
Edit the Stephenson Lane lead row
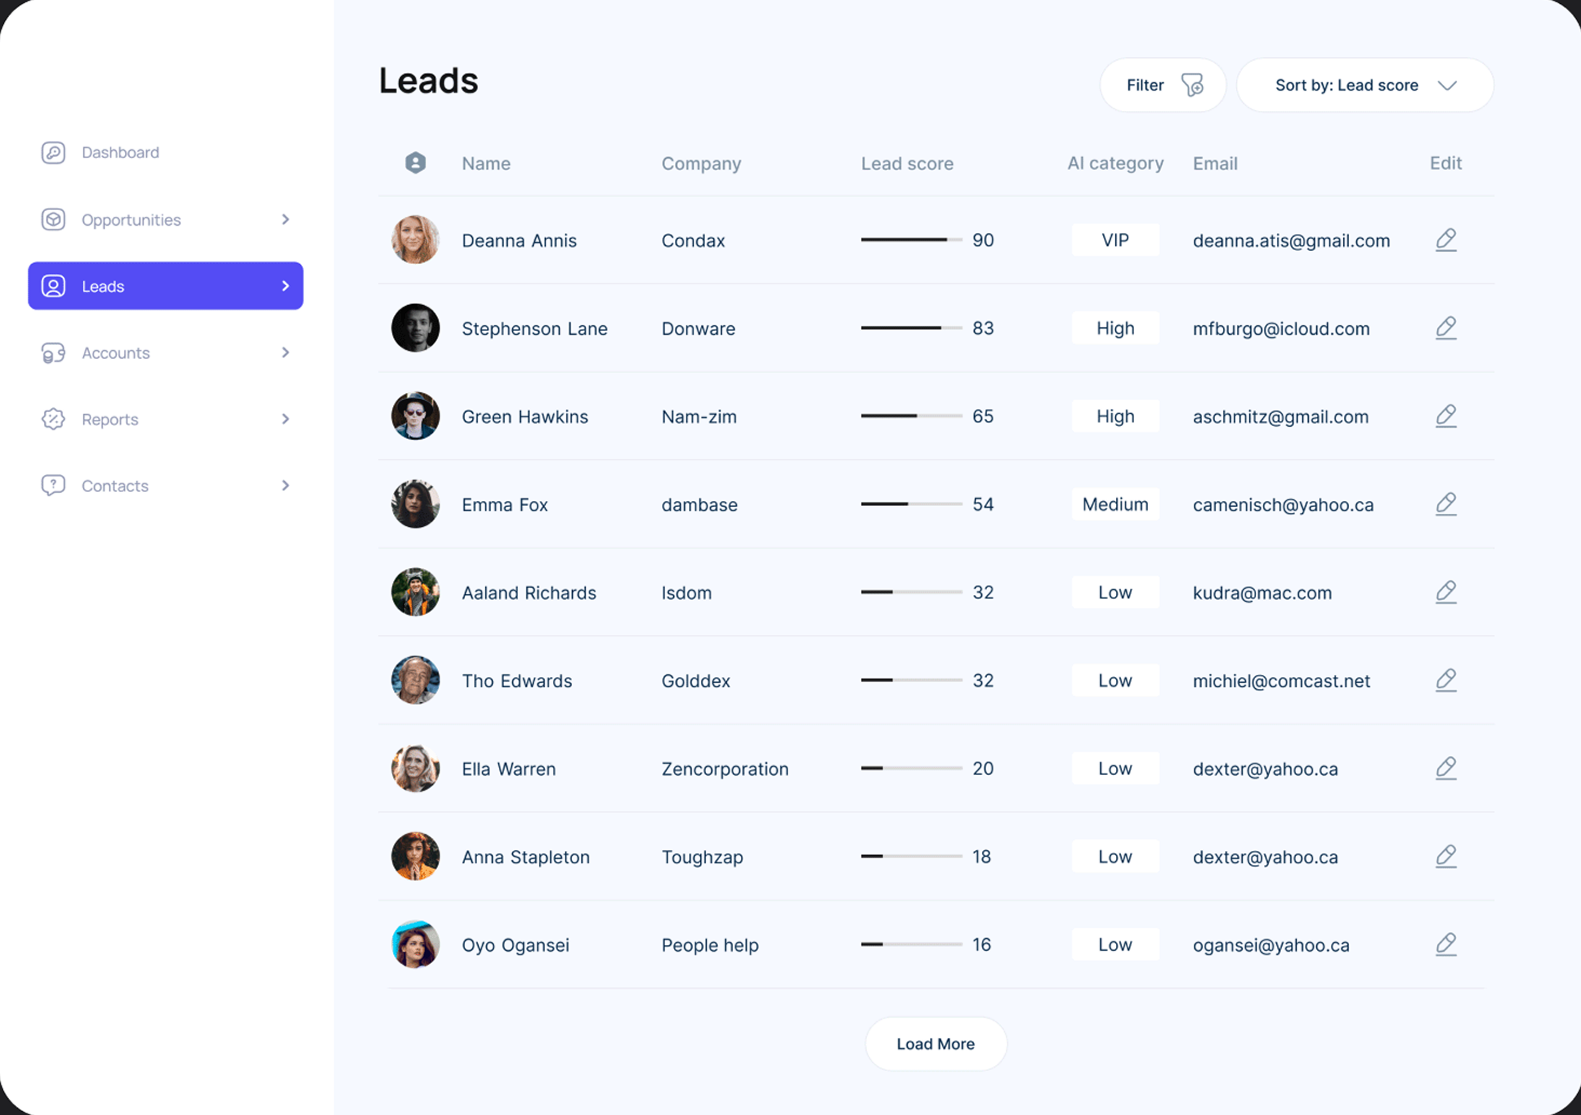click(x=1446, y=328)
